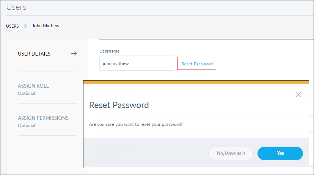Switch to the ASSIGN PERMISSIONS step
This screenshot has height=175, width=314.
click(43, 118)
